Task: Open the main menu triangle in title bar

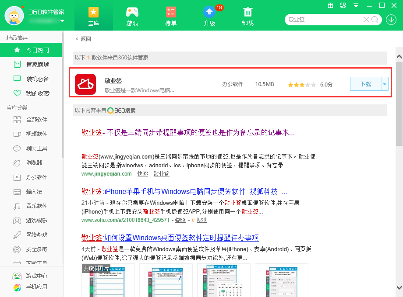Action: pyautogui.click(x=356, y=5)
